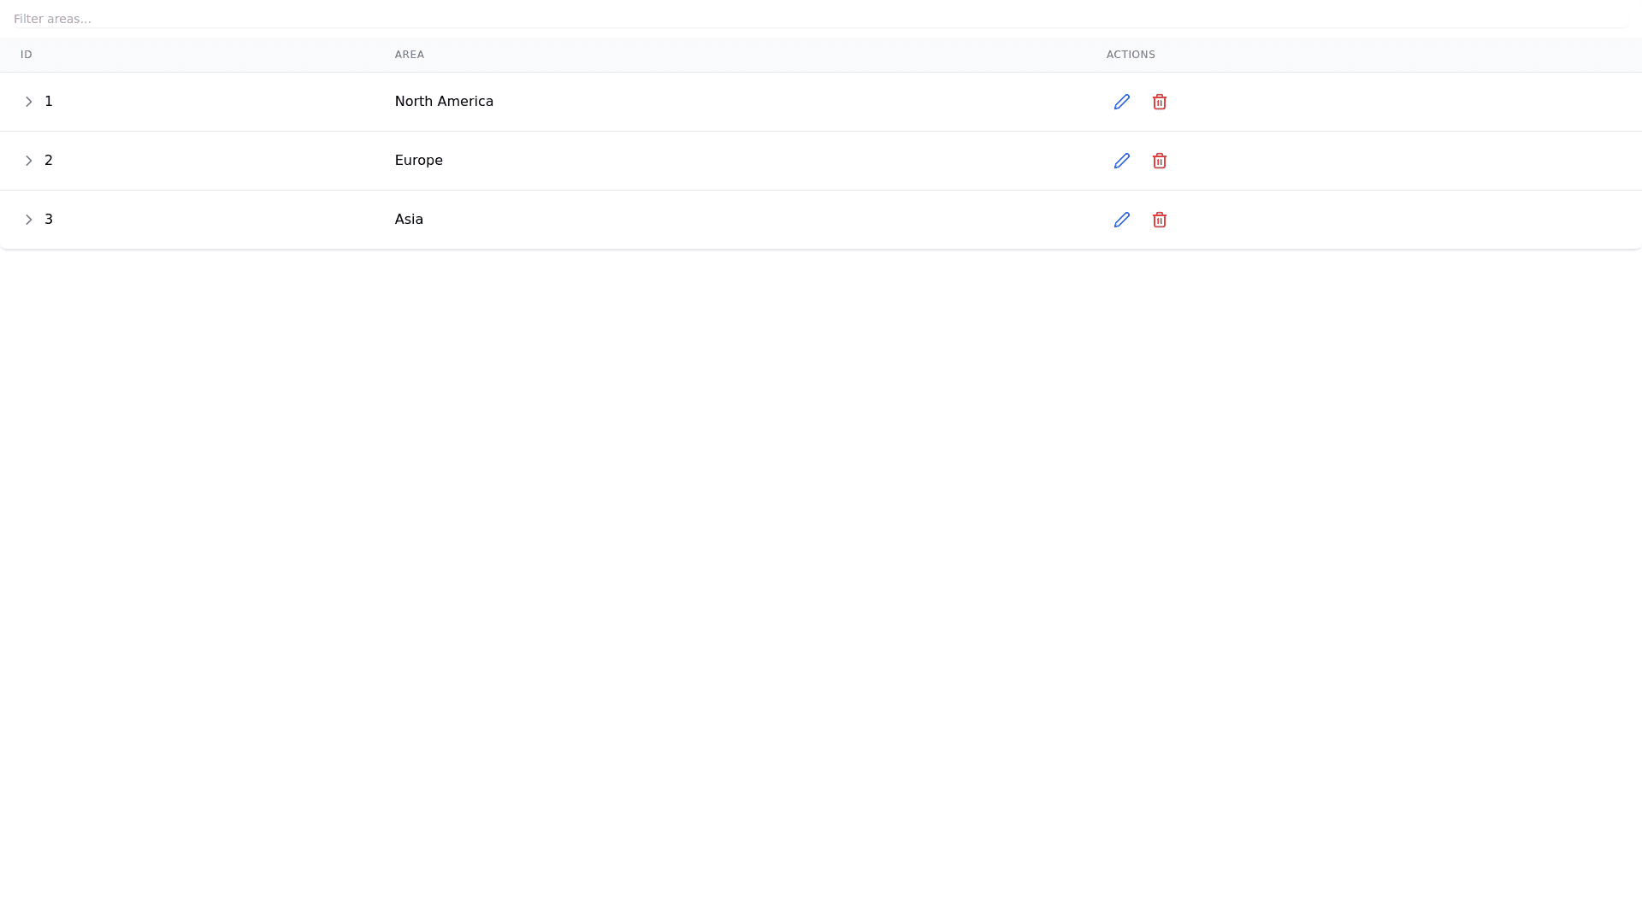1642x923 pixels.
Task: Click ID number 1 cell
Action: 49,102
